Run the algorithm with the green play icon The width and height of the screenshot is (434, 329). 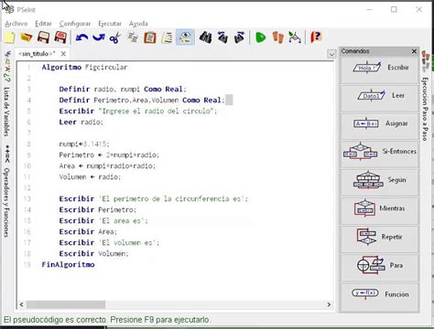[x=260, y=37]
